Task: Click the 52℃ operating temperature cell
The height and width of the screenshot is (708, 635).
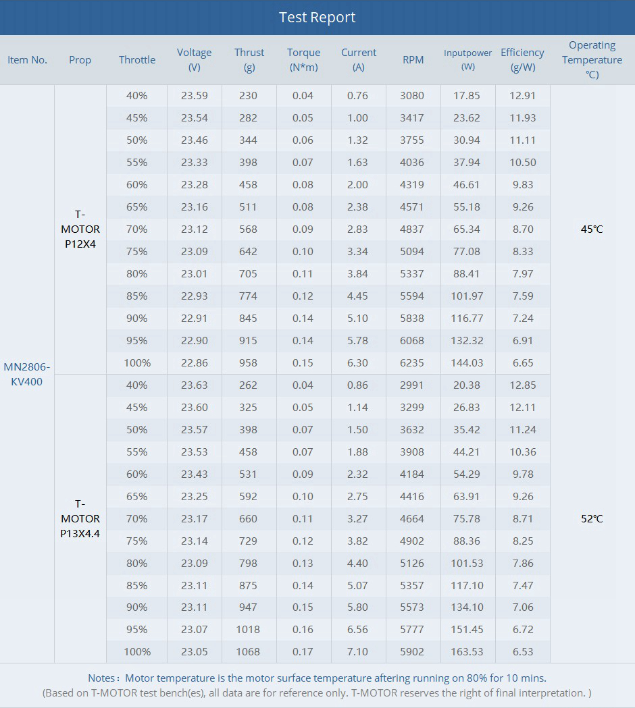Action: coord(592,519)
